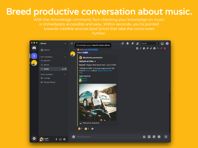
Task: Open the Server name dropdown
Action: point(53,43)
